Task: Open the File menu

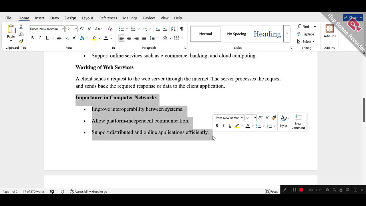Action: [x=8, y=18]
